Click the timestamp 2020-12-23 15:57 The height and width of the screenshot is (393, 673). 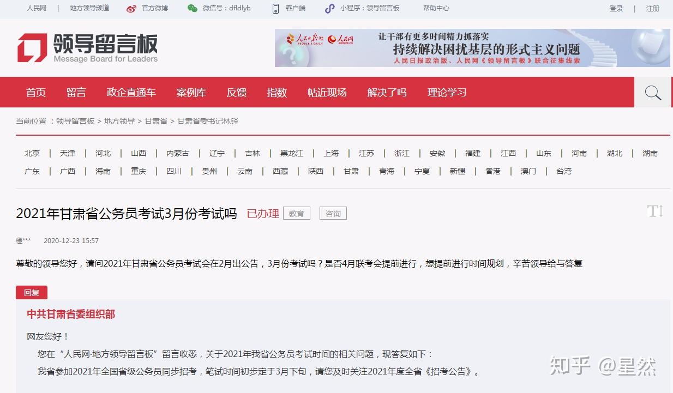click(x=71, y=240)
